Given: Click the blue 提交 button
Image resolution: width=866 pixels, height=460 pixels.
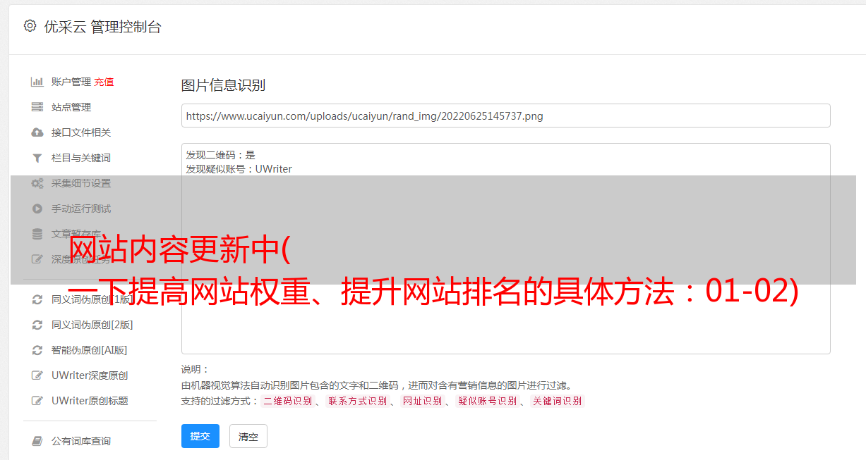Looking at the screenshot, I should [200, 436].
